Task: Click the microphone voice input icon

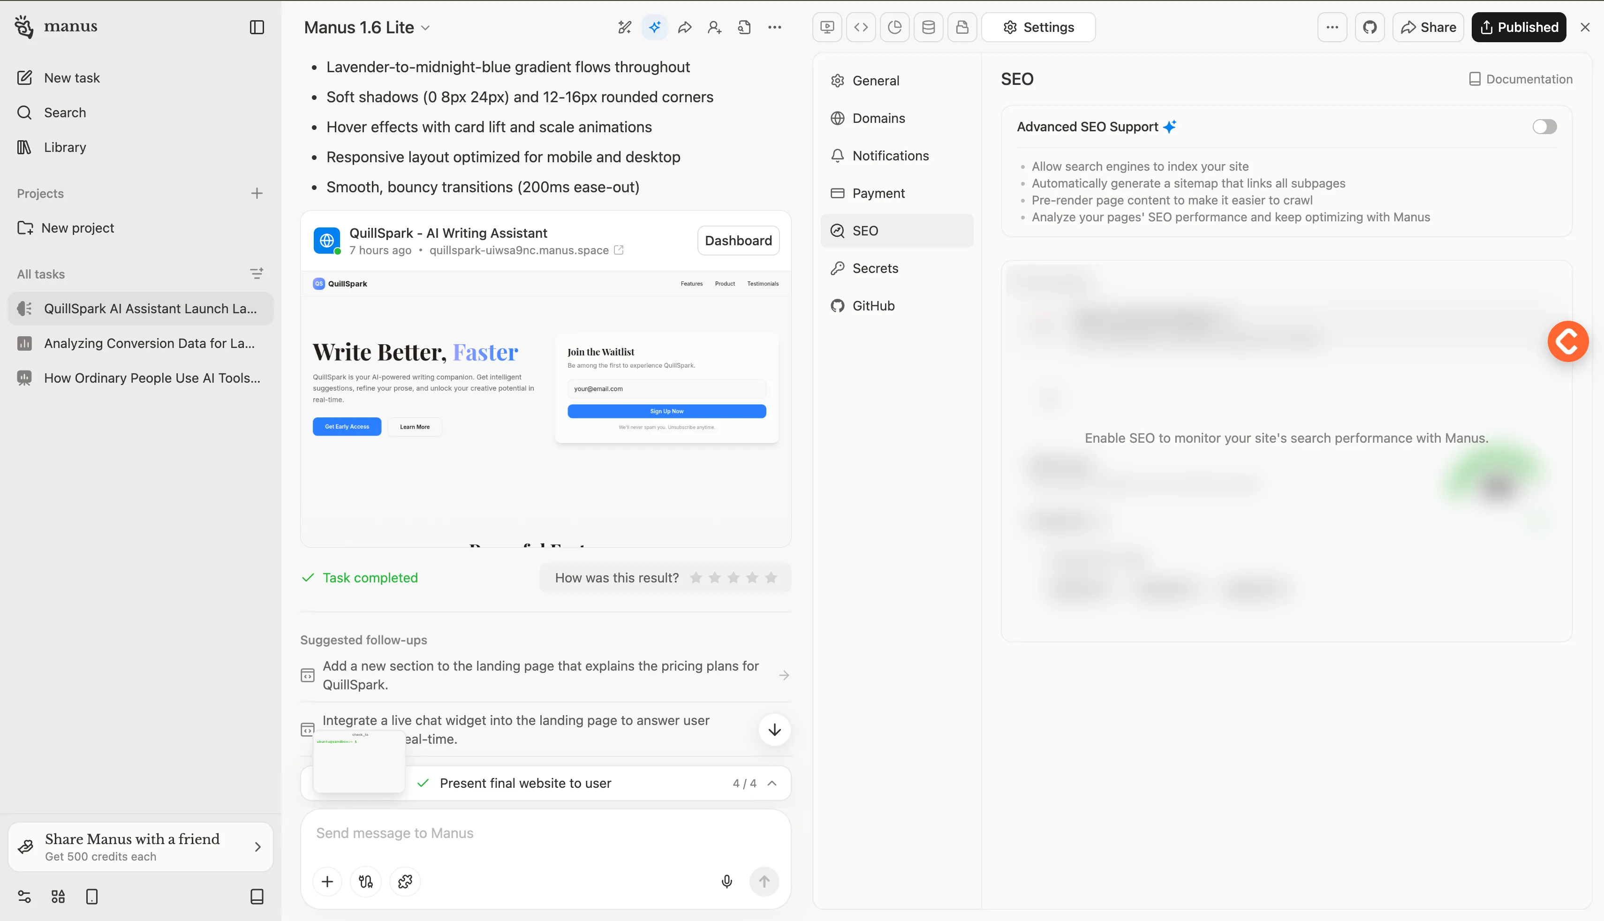Action: pos(727,881)
